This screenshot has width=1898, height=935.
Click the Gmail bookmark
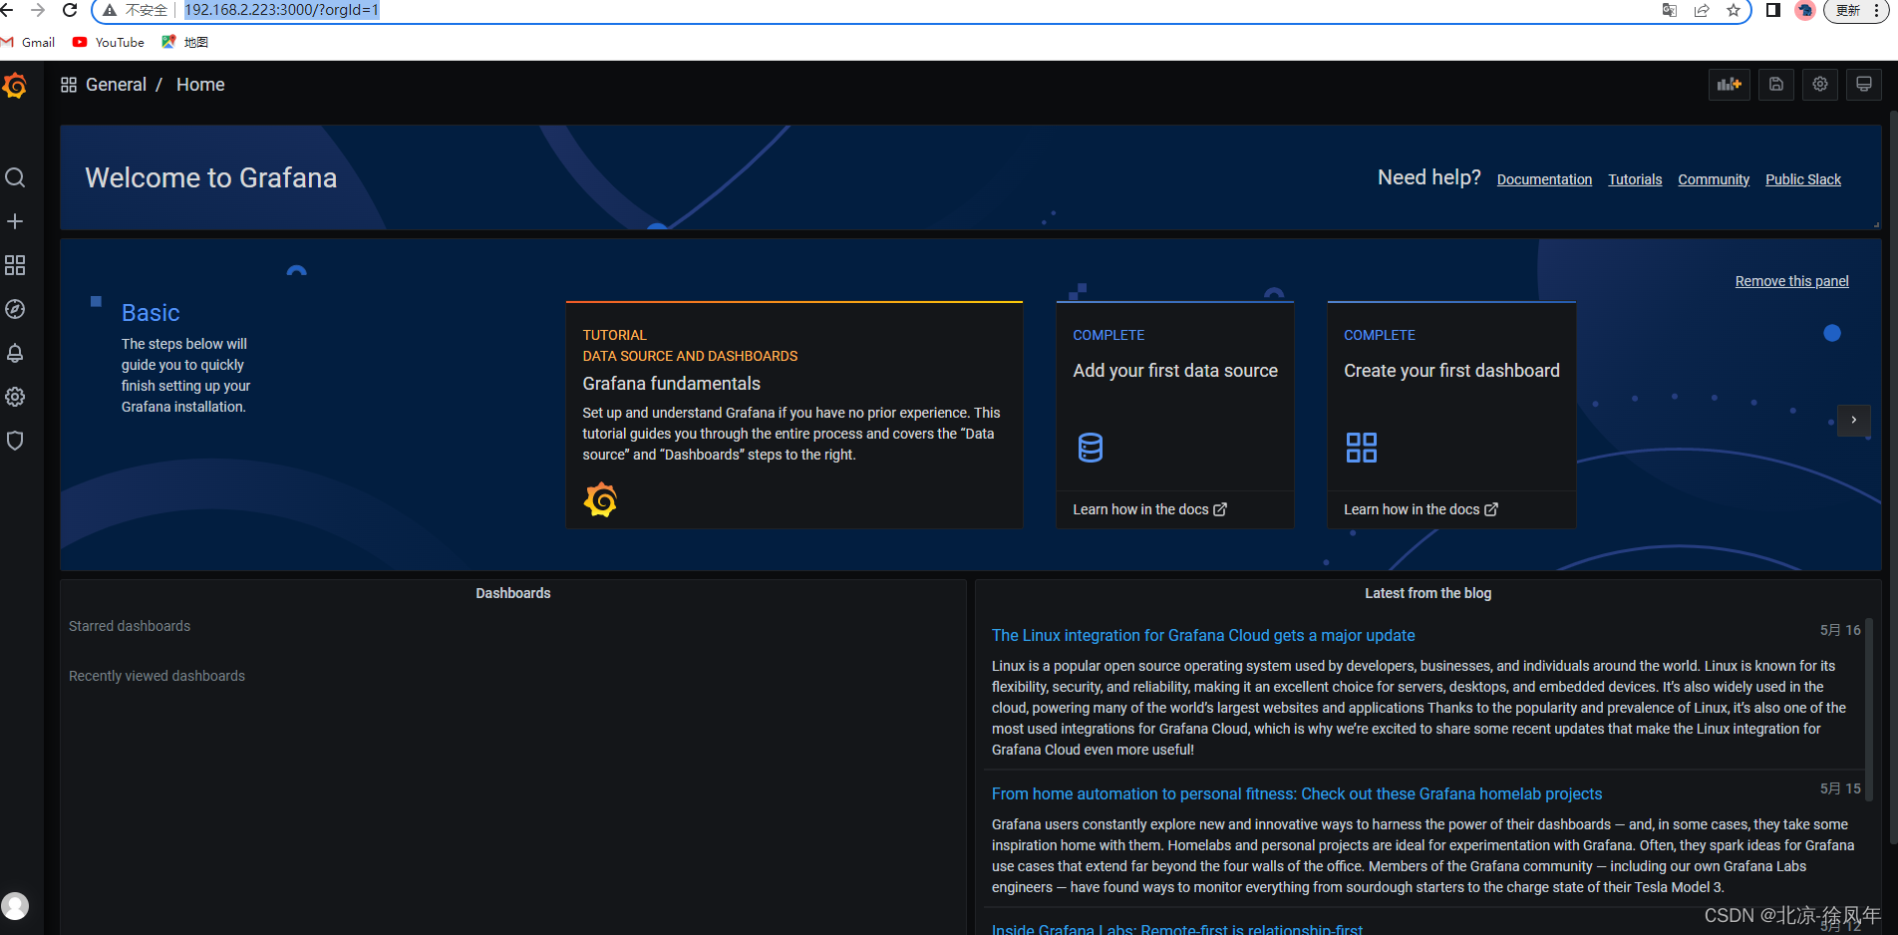(x=29, y=42)
